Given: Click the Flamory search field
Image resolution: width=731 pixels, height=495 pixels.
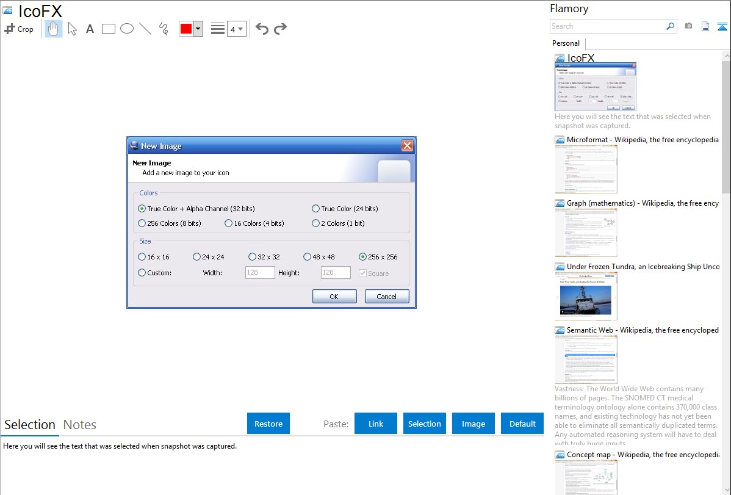Looking at the screenshot, I should pos(608,26).
